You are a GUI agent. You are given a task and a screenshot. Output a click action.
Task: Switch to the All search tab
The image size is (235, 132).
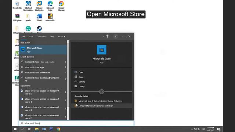pyautogui.click(x=23, y=36)
